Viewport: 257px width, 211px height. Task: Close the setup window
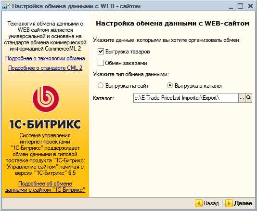250,6
